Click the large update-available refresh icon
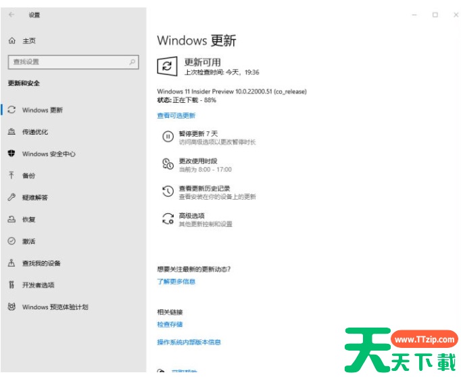Image resolution: width=461 pixels, height=377 pixels. (167, 66)
